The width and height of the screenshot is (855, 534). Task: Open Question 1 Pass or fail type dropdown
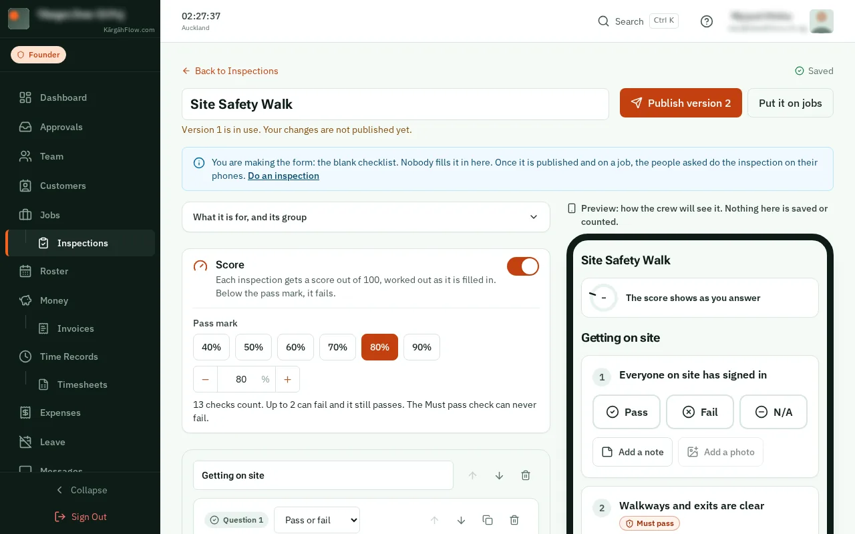pyautogui.click(x=317, y=520)
